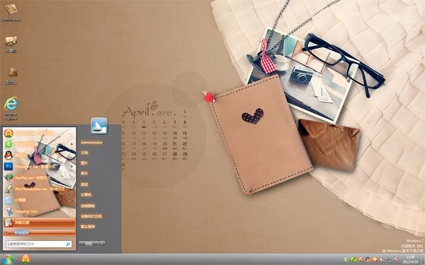425x265 pixels.
Task: Expand 所有程序 all programs list
Action: pos(39,232)
